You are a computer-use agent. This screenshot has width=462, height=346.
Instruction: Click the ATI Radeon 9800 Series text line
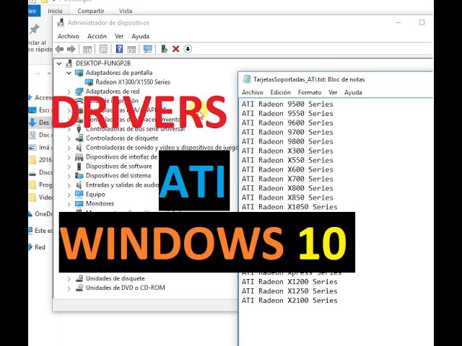(x=287, y=141)
